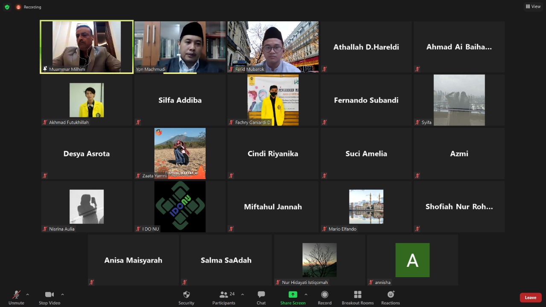The image size is (546, 307).
Task: Unmute the microphone
Action: pos(16,295)
